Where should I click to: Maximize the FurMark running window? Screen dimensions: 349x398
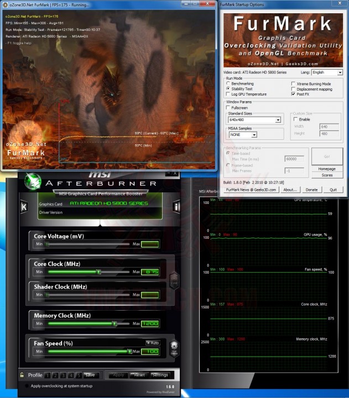(195, 3)
